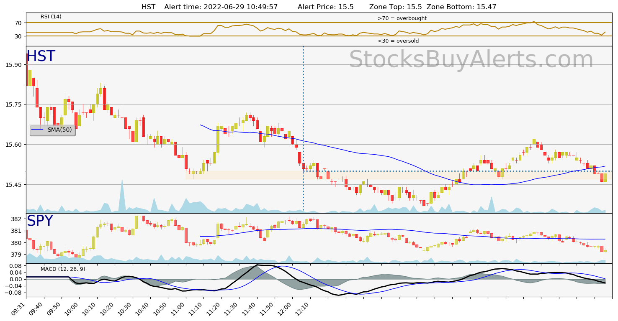This screenshot has height=321, width=618.
Task: Click the '>70 = overbought' annotation
Action: point(402,18)
